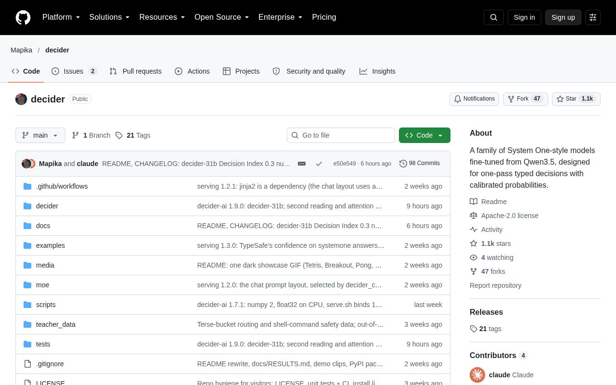Open the 98 Commits history link

420,164
